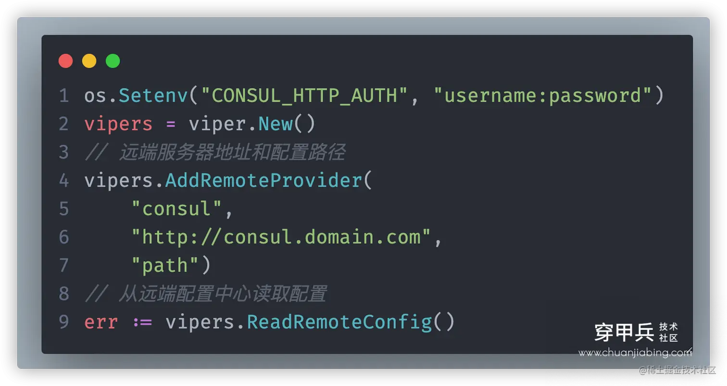Click the viper.New call on line 2

(252, 124)
